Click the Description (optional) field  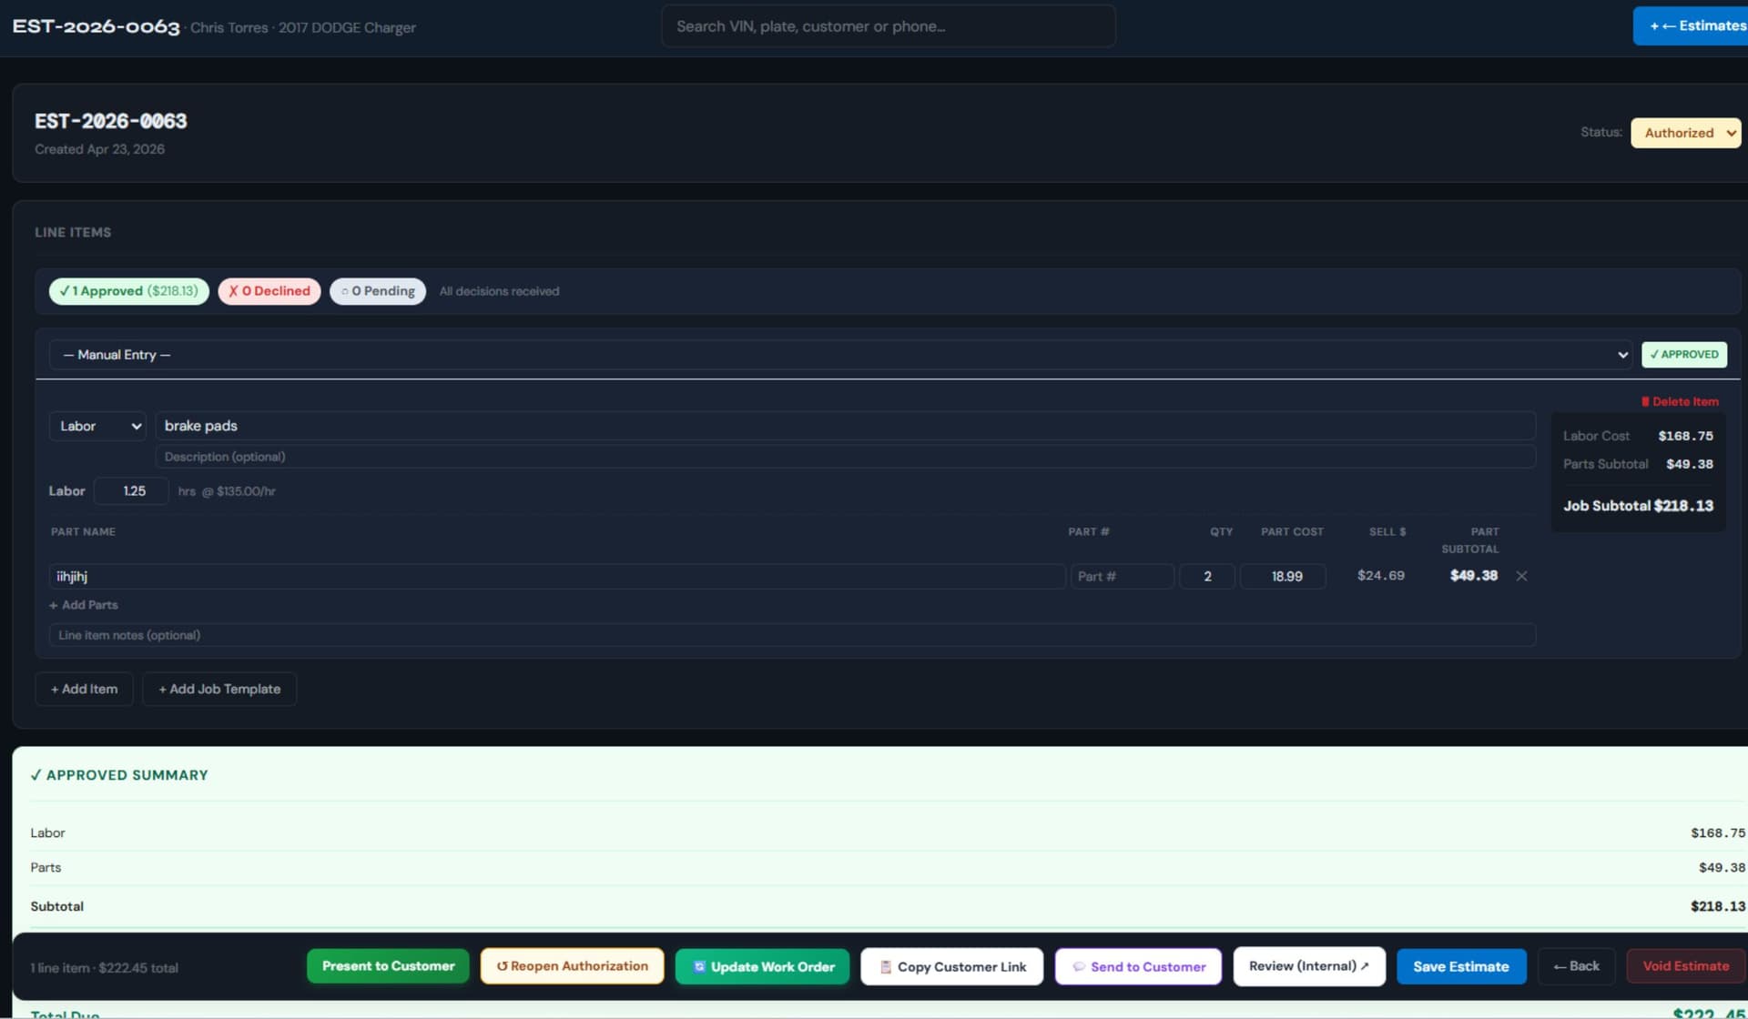pyautogui.click(x=845, y=457)
